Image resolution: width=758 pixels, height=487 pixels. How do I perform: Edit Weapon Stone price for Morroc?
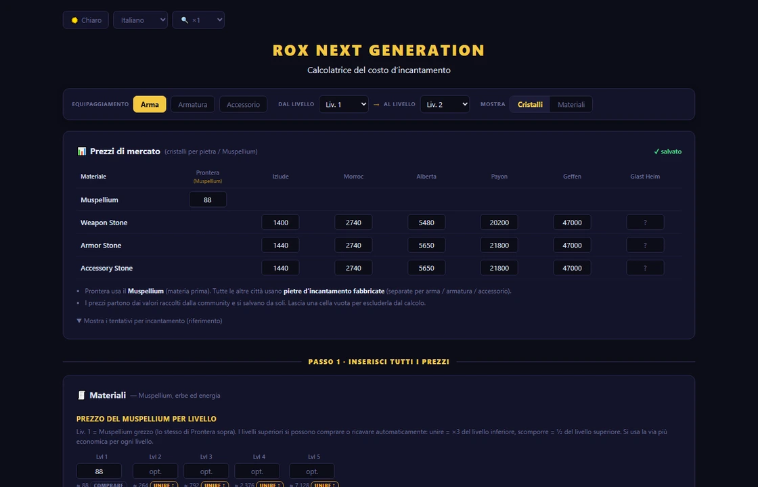point(353,223)
